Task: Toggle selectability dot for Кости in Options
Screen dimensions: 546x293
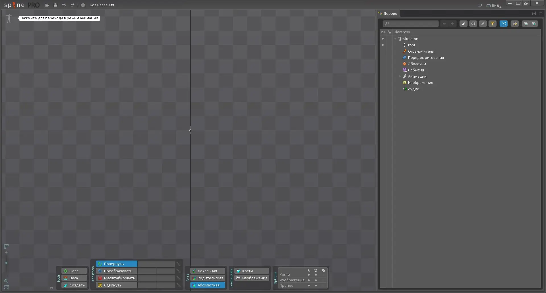Action: pos(309,275)
